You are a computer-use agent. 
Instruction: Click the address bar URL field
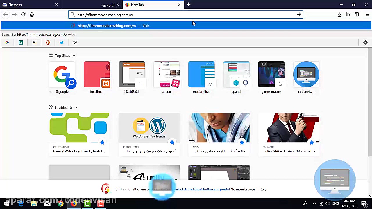click(185, 15)
